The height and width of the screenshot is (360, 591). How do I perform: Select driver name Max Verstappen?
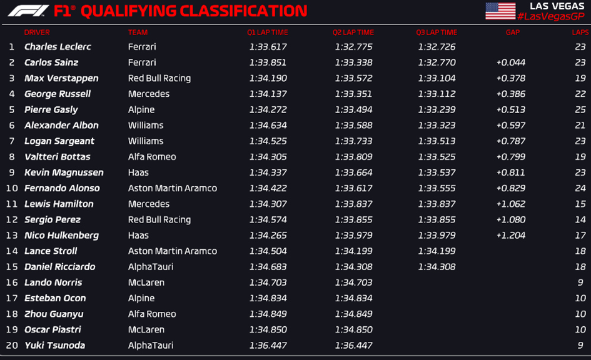tap(61, 78)
